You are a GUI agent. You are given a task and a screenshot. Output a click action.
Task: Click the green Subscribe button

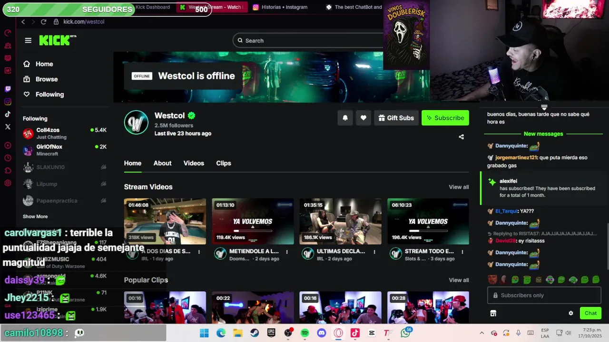click(x=445, y=118)
